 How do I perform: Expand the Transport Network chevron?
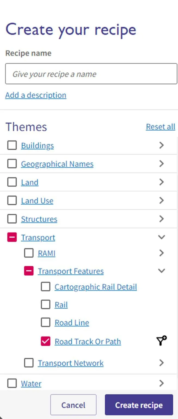pyautogui.click(x=161, y=363)
